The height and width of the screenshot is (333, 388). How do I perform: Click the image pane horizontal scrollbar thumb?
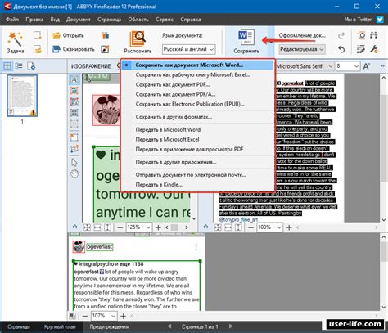pos(174,227)
